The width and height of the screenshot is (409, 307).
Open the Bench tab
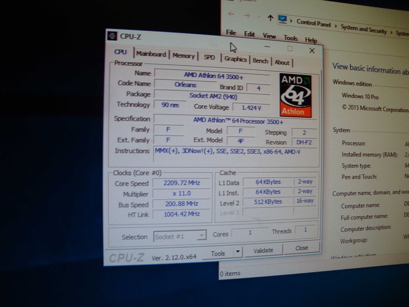pyautogui.click(x=260, y=61)
